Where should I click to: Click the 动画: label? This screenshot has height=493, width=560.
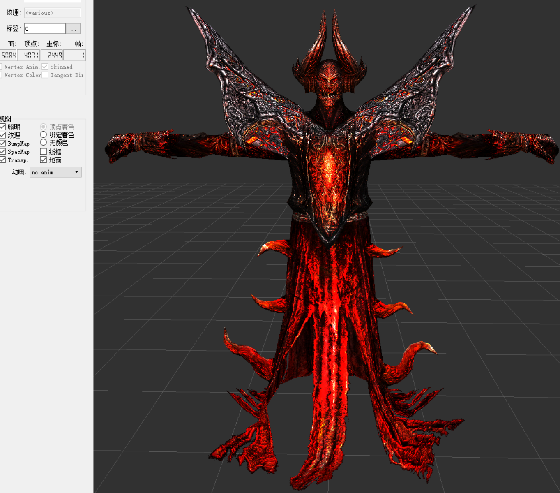point(19,172)
